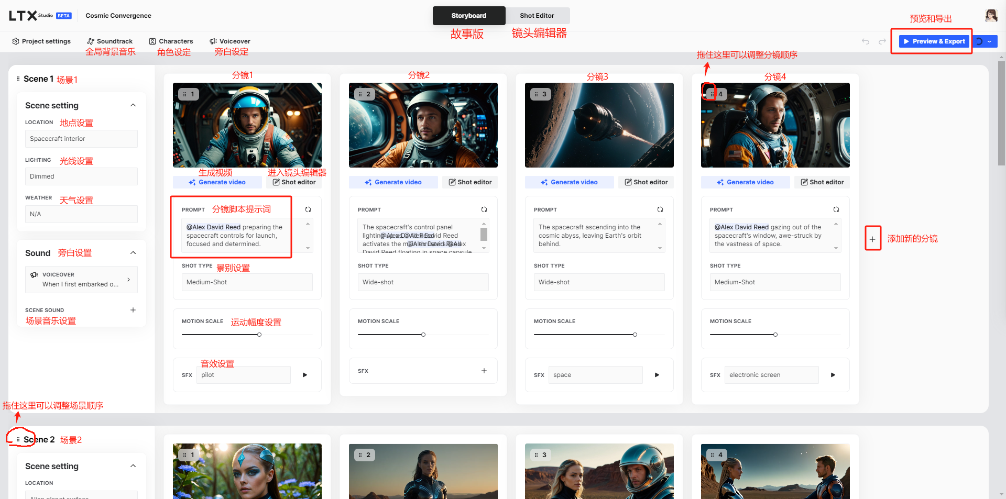
Task: Click the N/A weather field
Action: [81, 214]
